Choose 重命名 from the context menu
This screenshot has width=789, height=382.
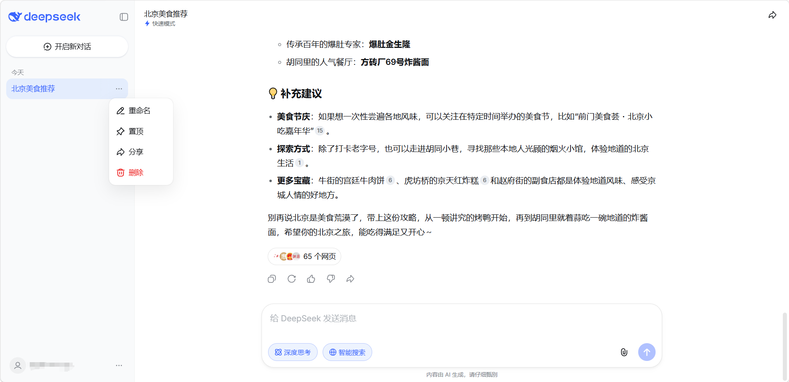click(141, 111)
